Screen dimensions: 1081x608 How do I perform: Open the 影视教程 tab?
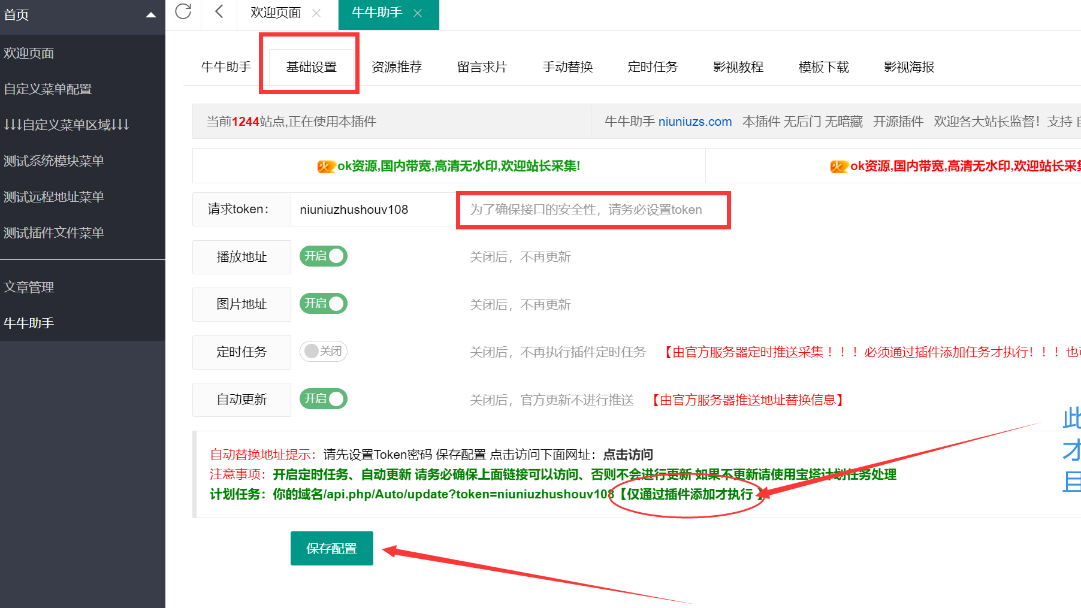pos(738,66)
